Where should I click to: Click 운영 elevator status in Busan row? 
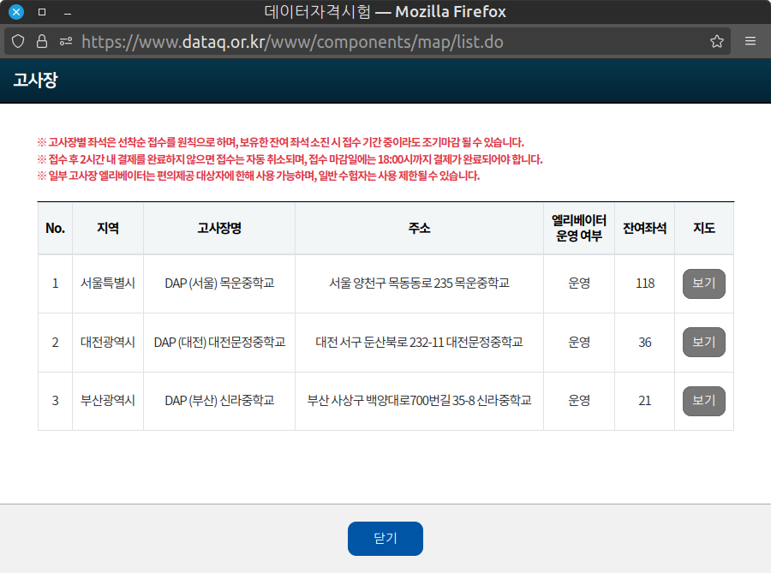(x=579, y=401)
